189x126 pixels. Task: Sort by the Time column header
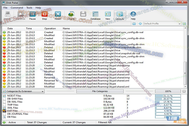(x=34, y=29)
